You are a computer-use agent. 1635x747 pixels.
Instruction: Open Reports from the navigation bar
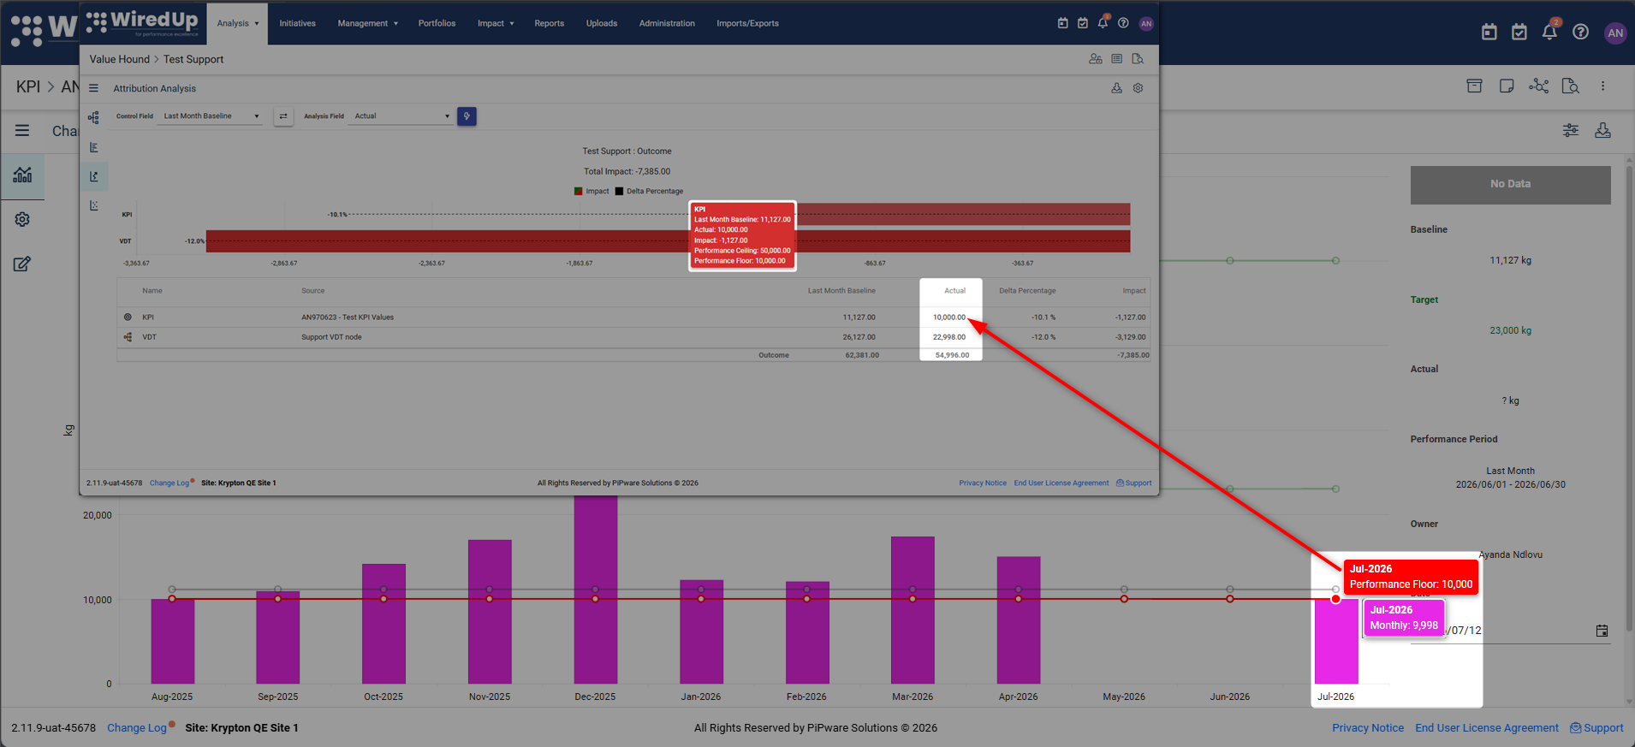coord(549,23)
